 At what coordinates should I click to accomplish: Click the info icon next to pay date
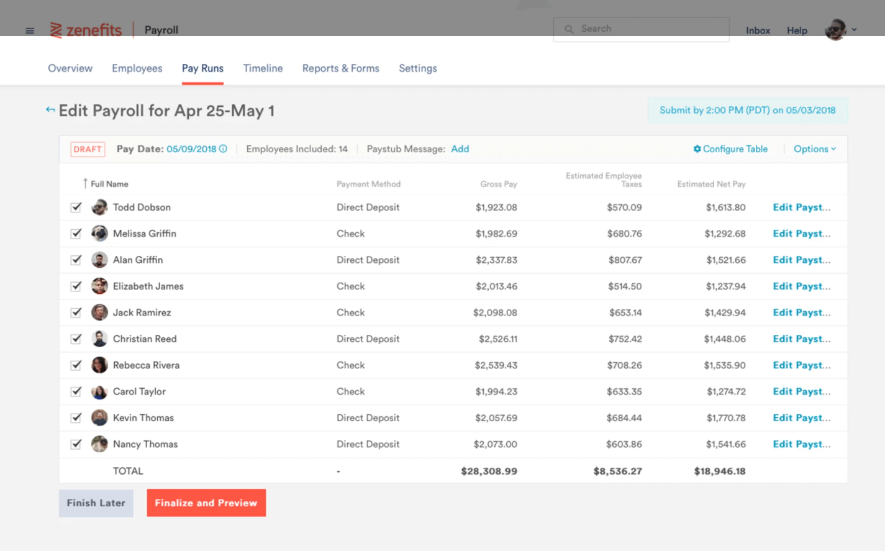[224, 149]
